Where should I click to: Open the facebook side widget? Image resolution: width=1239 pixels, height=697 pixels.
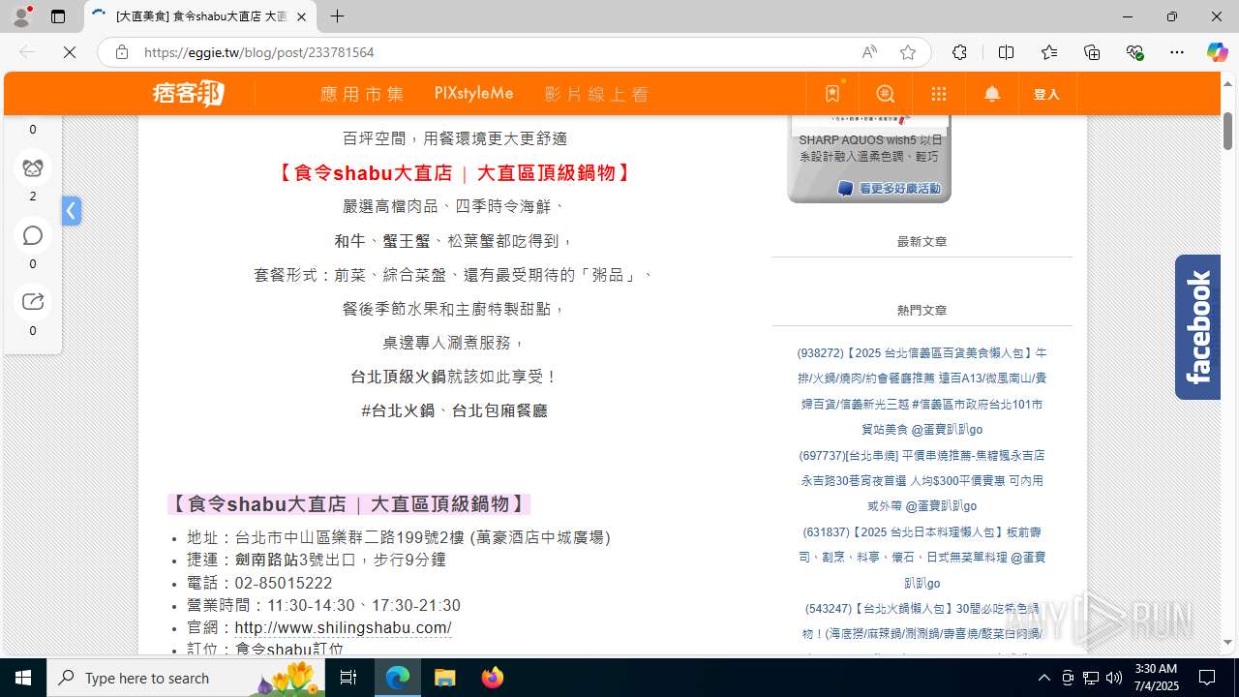pyautogui.click(x=1197, y=327)
